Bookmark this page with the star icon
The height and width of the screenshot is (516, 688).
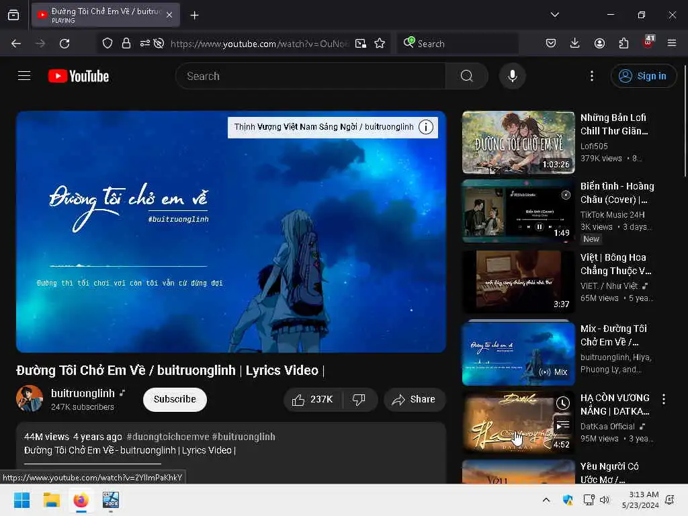coord(380,44)
